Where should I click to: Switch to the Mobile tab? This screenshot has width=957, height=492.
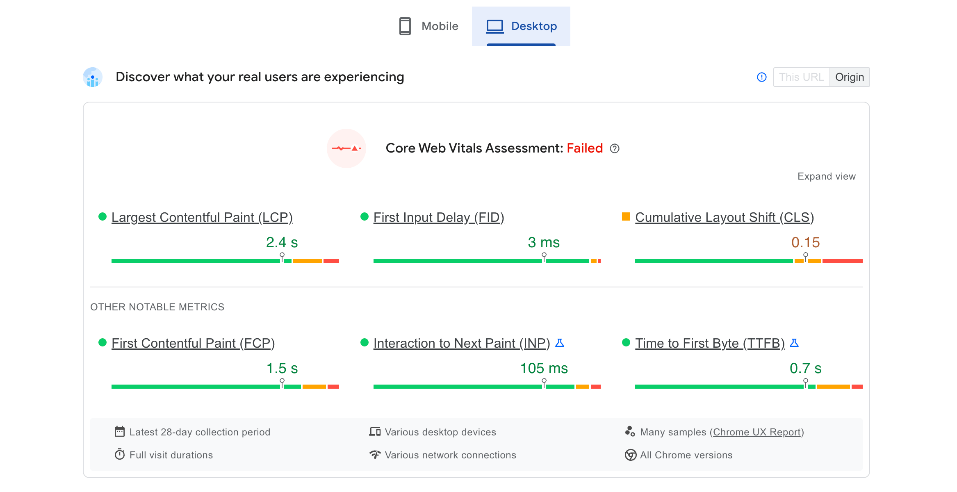428,26
